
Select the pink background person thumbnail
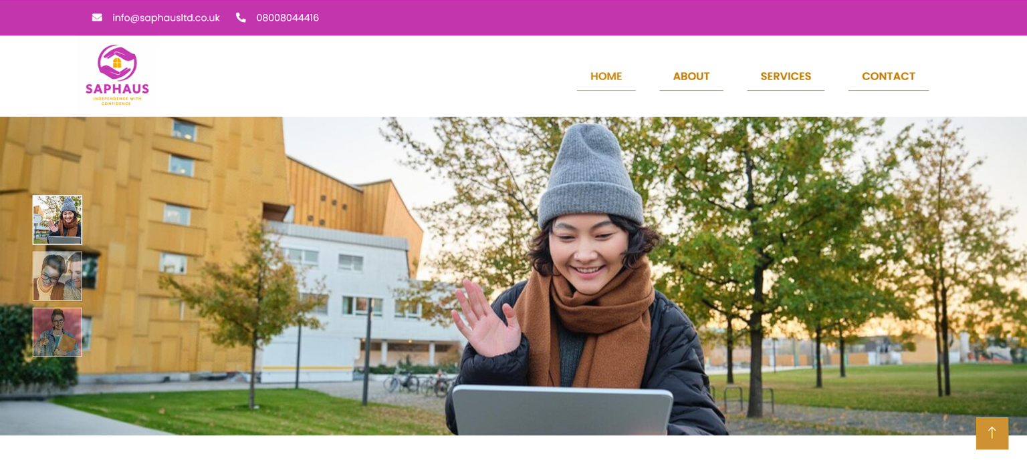pyautogui.click(x=58, y=332)
